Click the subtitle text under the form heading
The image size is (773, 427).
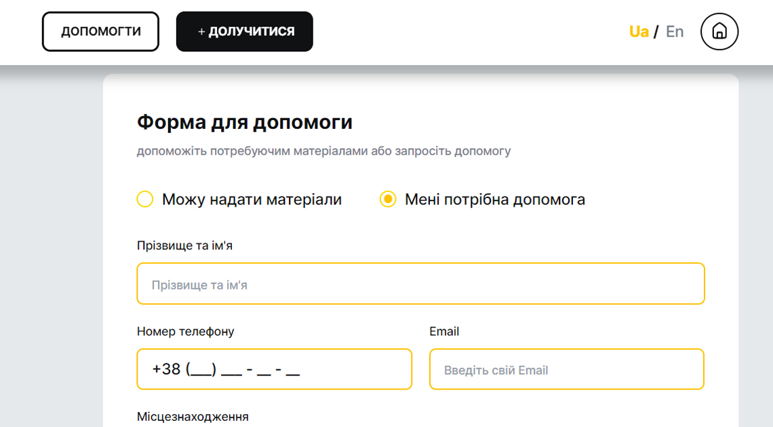tap(323, 150)
